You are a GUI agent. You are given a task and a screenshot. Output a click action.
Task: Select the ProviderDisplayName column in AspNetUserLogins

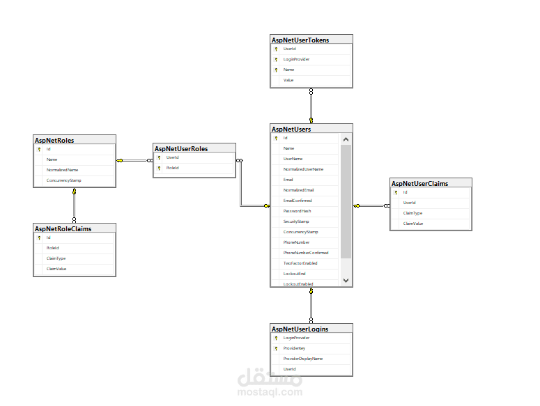pyautogui.click(x=311, y=359)
